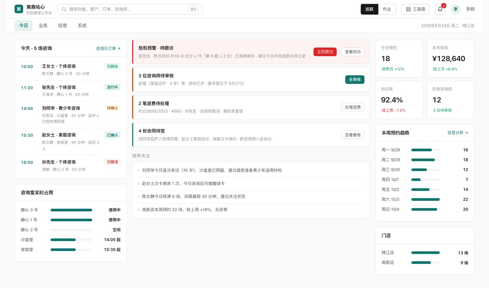Click the 查看初访 button
The image size is (489, 288).
pyautogui.click(x=353, y=52)
